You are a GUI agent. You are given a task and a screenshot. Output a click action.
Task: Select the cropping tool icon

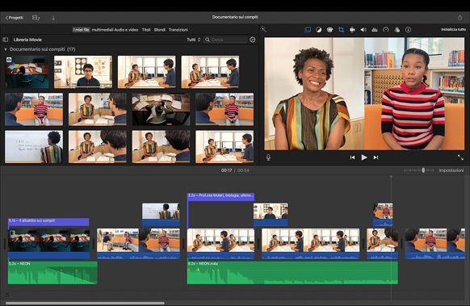[x=341, y=30]
